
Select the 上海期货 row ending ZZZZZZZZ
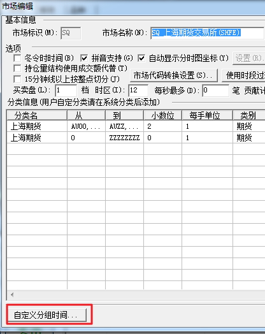[x=136, y=138]
